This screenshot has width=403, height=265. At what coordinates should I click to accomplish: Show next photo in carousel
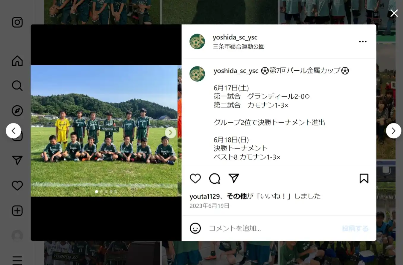tap(170, 132)
